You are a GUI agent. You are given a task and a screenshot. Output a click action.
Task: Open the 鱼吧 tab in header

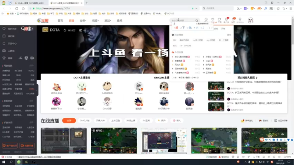click(x=119, y=21)
